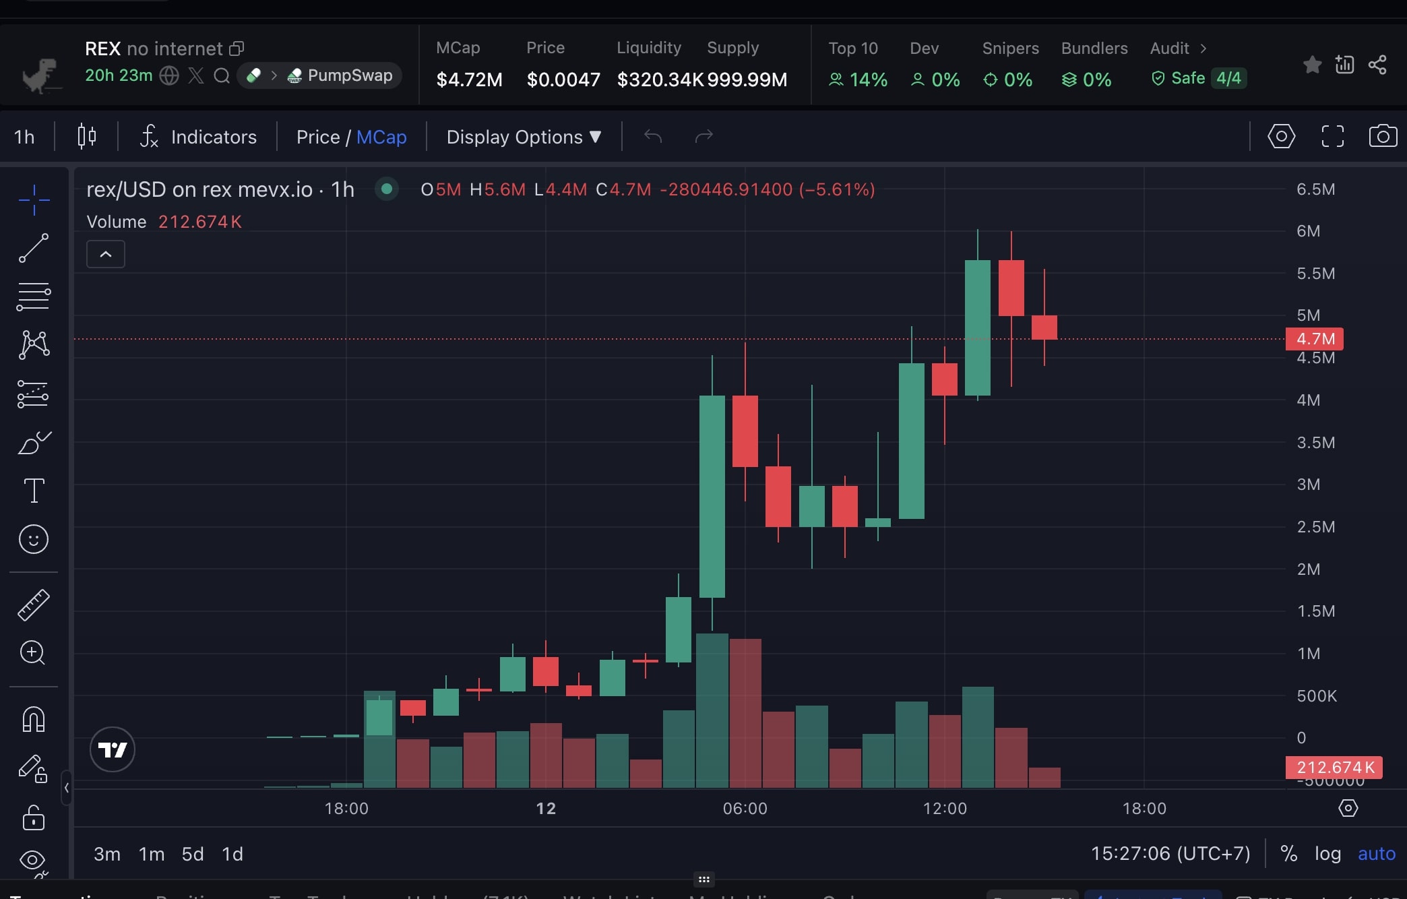Image resolution: width=1407 pixels, height=899 pixels.
Task: Share the REX token page
Action: coord(1377,65)
